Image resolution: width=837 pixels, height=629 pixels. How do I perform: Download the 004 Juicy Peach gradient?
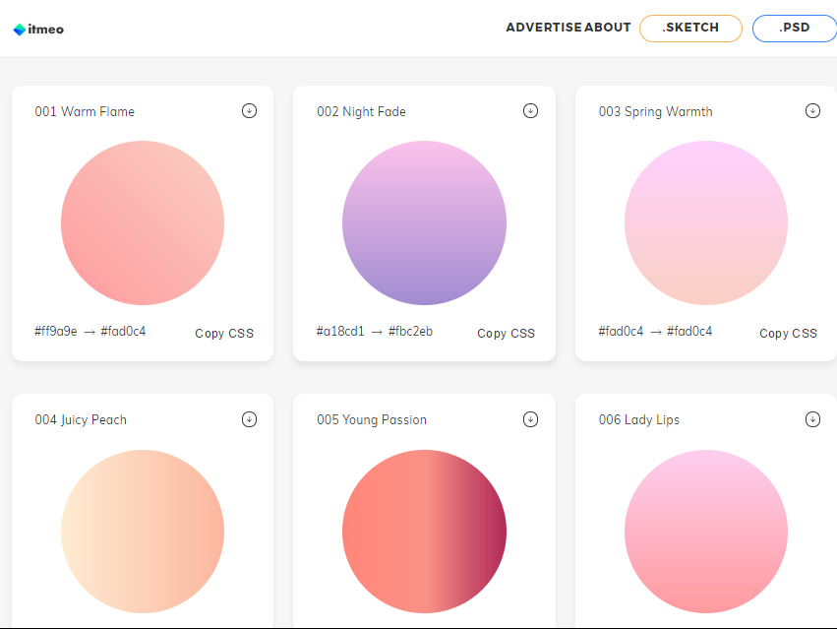[249, 419]
